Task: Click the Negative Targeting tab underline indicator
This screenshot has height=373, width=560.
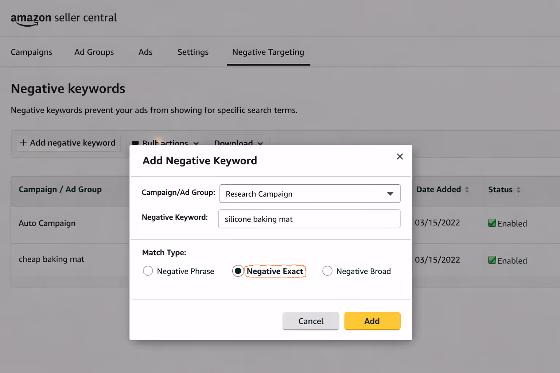Action: pyautogui.click(x=268, y=64)
